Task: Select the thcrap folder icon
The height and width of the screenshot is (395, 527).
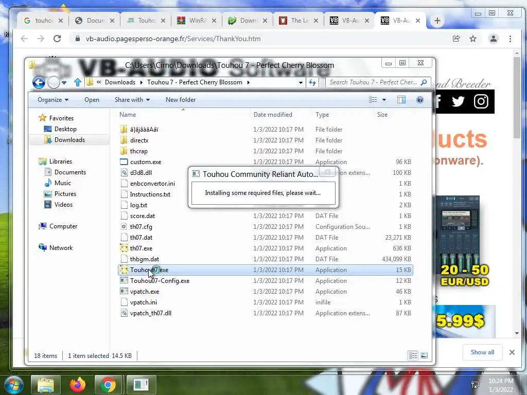Action: 124,151
